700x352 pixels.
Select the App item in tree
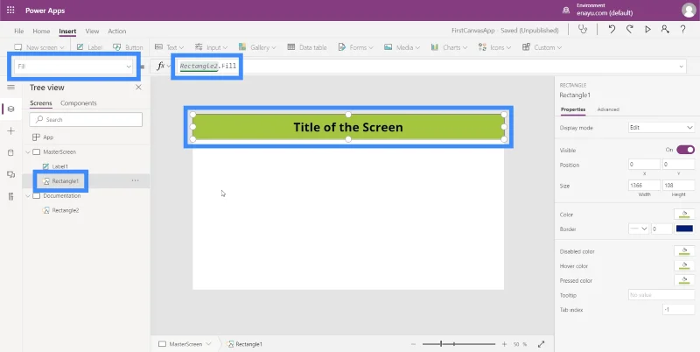[x=48, y=137]
